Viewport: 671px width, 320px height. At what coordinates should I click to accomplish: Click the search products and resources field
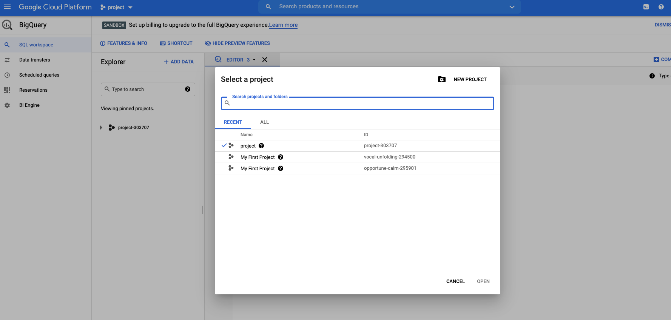coord(389,6)
